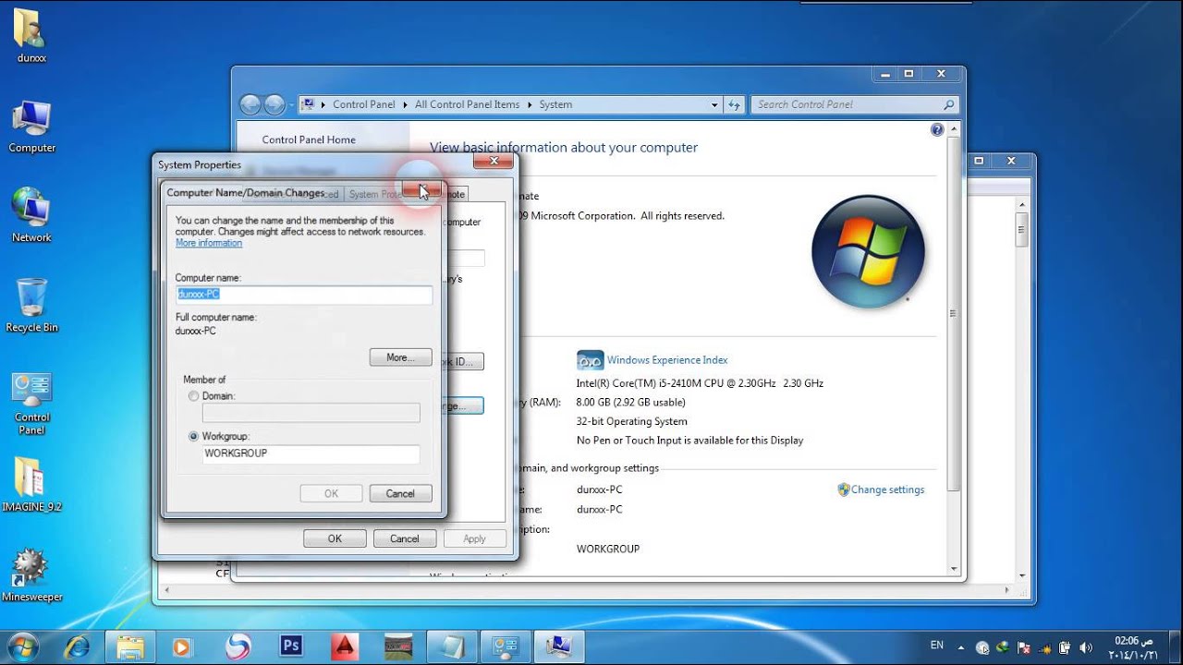Click the WORKGROUP text field

pos(311,453)
